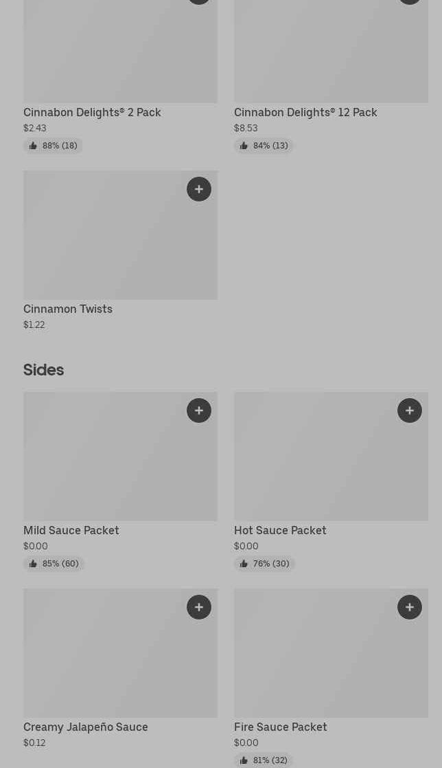Screen dimensions: 442x768
Task: Click thumbs-up icon under Mild Sauce Packet
Action: click(x=33, y=564)
